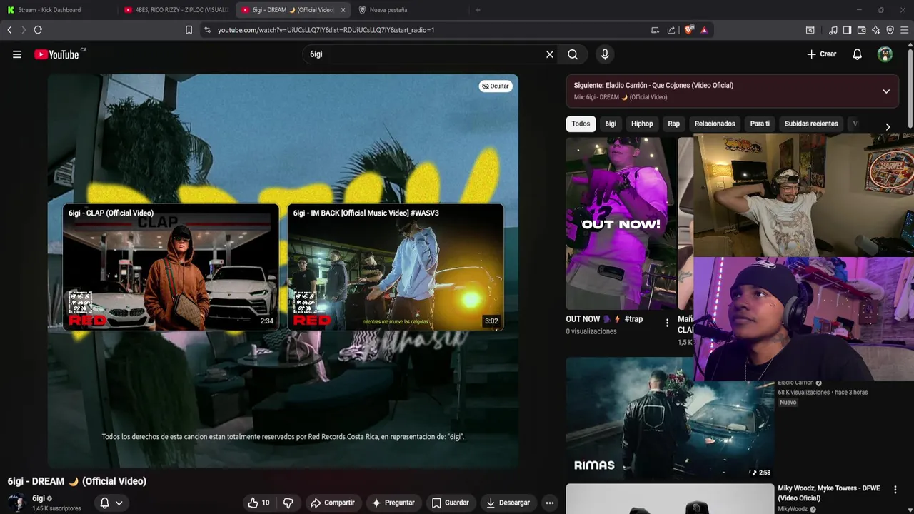
Task: Click the OUT NOW #trap video title
Action: [604, 319]
